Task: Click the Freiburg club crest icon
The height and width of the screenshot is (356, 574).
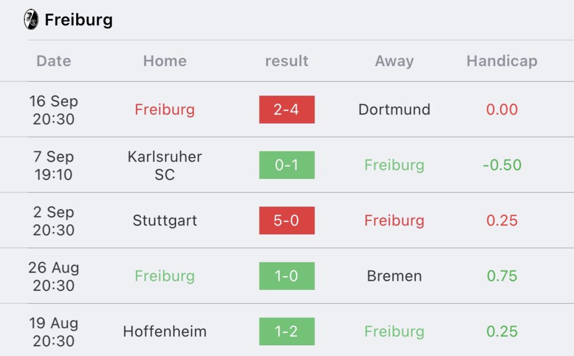Action: pyautogui.click(x=31, y=20)
